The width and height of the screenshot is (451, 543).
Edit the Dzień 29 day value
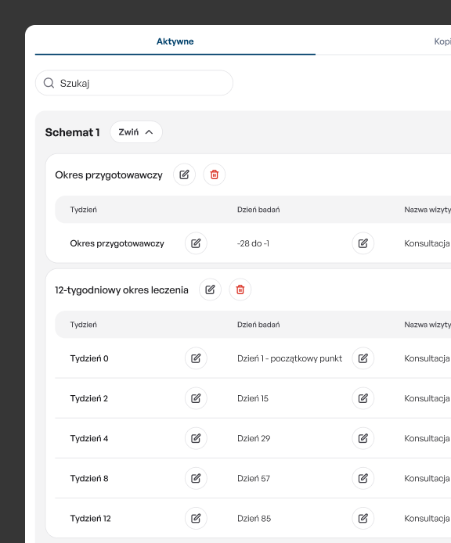[363, 438]
